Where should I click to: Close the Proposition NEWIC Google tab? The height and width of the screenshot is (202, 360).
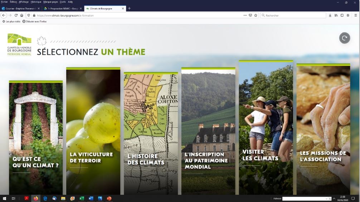coord(81,9)
